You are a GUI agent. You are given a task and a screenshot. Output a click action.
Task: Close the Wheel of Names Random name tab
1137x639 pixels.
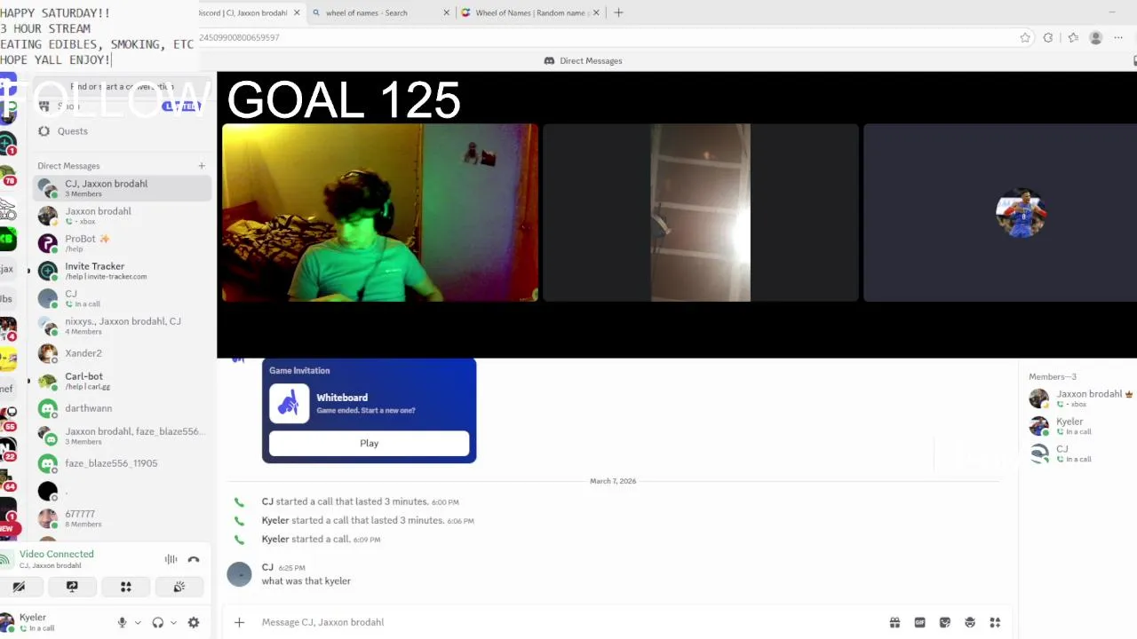point(596,12)
